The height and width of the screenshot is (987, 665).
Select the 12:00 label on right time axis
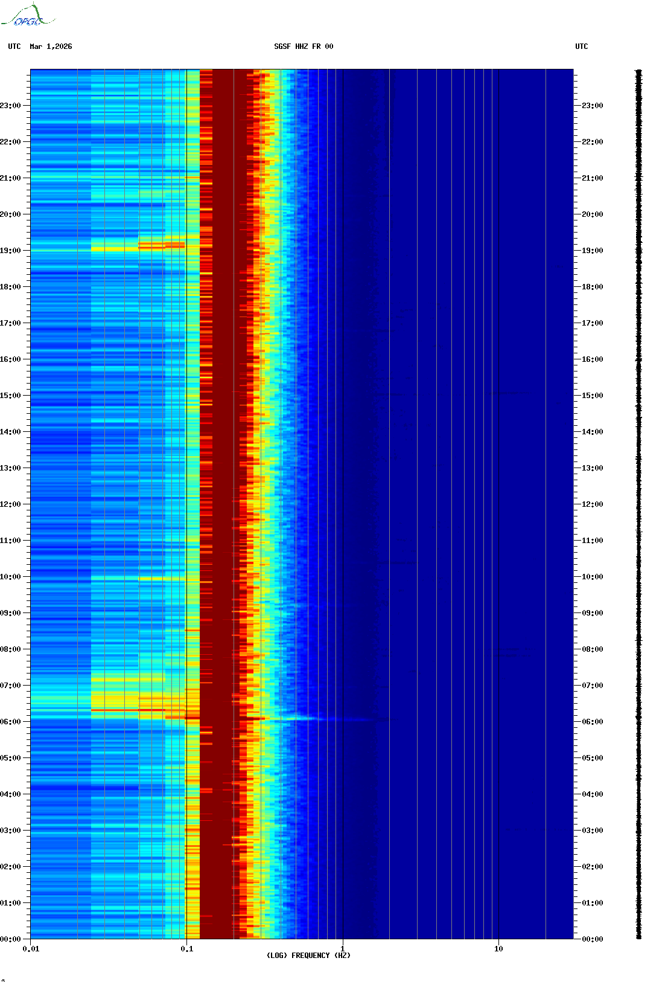click(x=592, y=504)
